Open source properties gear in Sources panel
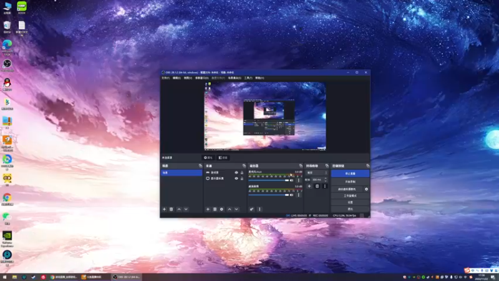 tap(222, 209)
